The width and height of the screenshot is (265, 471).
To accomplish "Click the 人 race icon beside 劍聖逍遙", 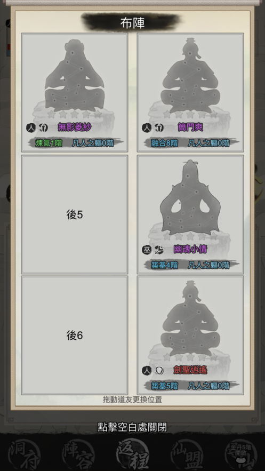I will click(x=147, y=371).
